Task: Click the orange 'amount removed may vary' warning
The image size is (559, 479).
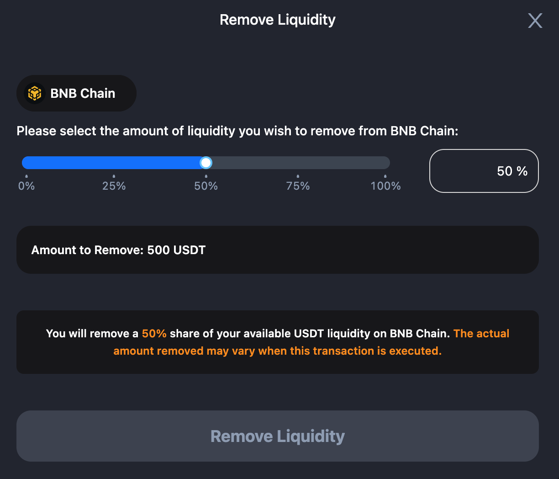Action: 277,351
